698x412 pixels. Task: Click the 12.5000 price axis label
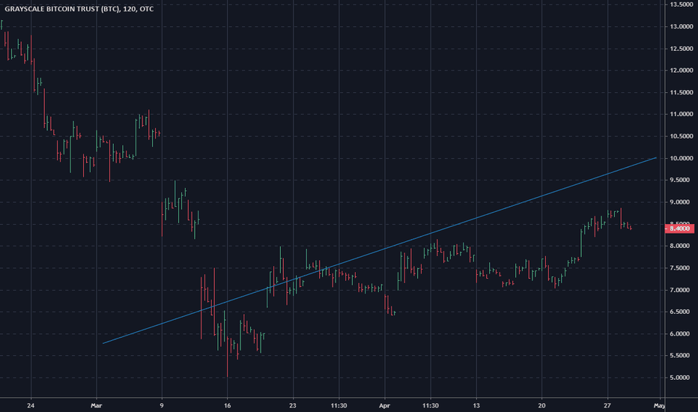click(x=682, y=49)
